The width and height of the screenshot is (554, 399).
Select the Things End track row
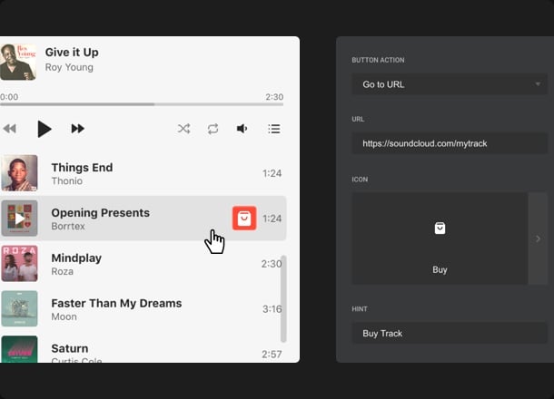point(143,173)
